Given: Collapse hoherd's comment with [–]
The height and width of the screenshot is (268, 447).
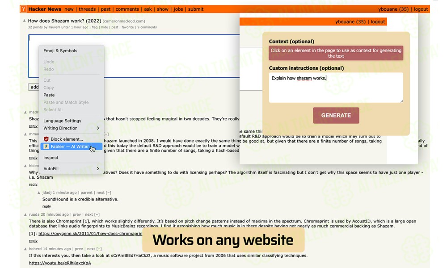Looking at the screenshot, I should click(99, 249).
